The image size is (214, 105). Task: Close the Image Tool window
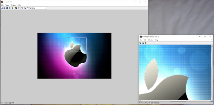click(x=146, y=2)
